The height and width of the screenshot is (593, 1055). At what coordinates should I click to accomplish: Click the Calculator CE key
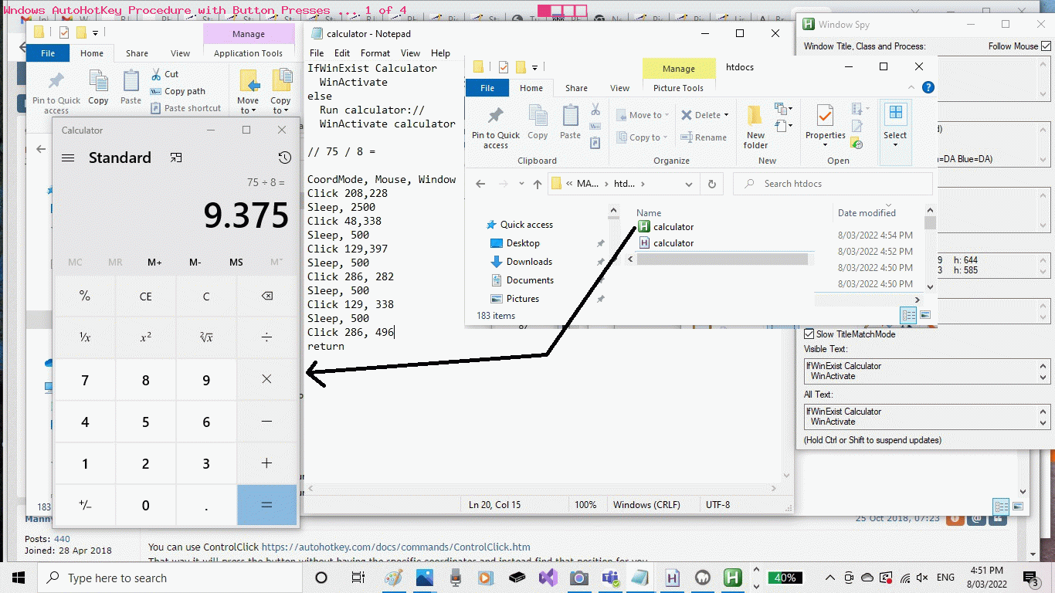(145, 296)
